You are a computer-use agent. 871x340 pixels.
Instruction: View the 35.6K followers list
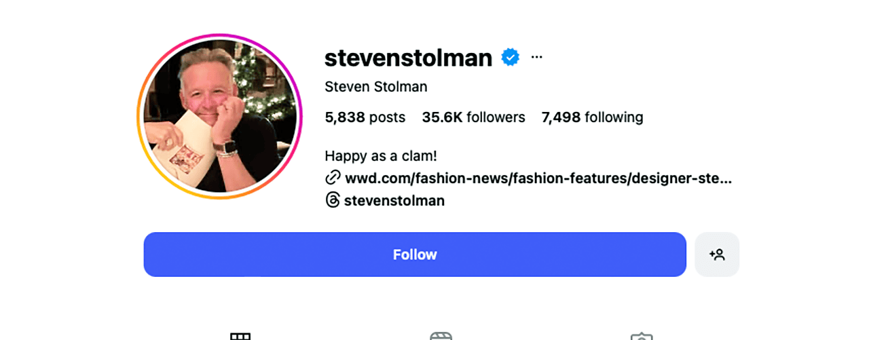pyautogui.click(x=473, y=117)
